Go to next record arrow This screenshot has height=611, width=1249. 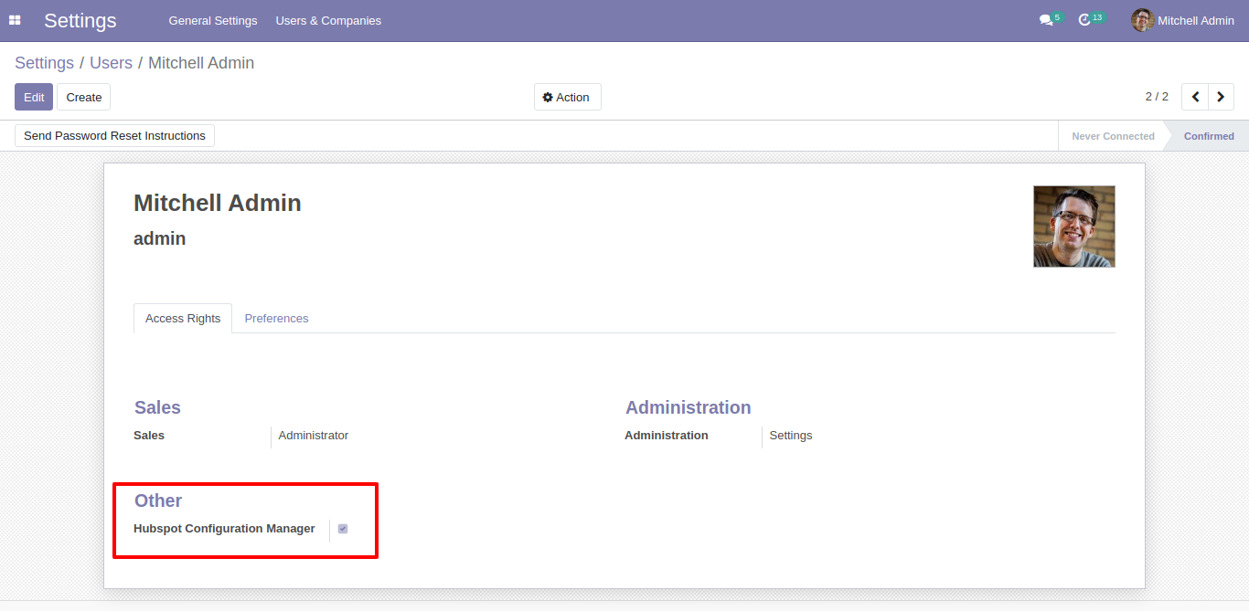point(1221,97)
